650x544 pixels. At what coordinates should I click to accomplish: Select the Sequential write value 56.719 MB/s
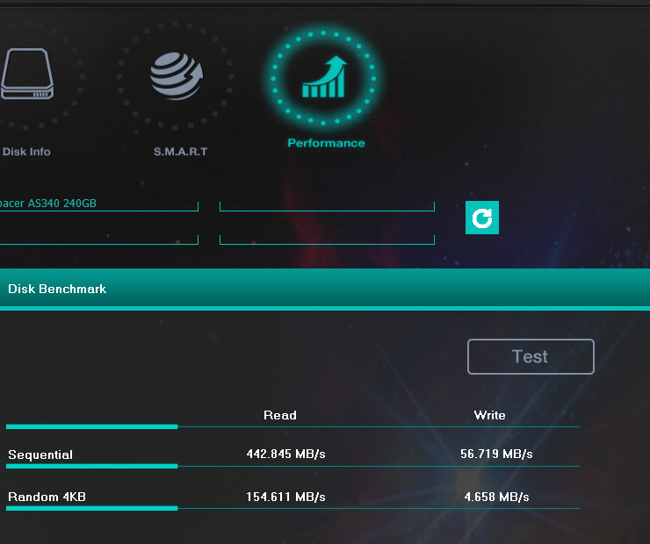click(496, 455)
